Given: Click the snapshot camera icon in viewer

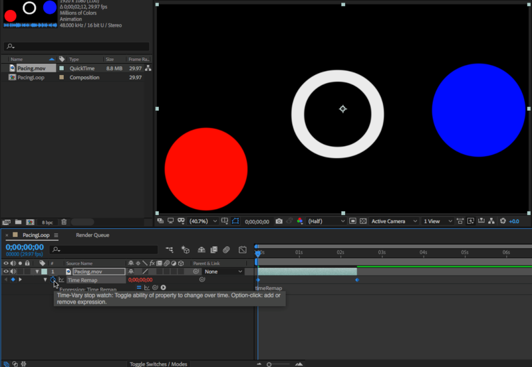Looking at the screenshot, I should tap(279, 221).
